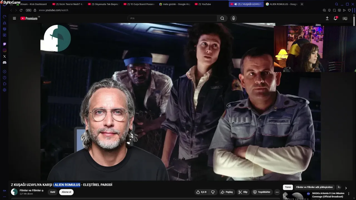Viewport: 356px width, 200px height.
Task: Open the zoom-out magnifier in address bar
Action: 324,10
